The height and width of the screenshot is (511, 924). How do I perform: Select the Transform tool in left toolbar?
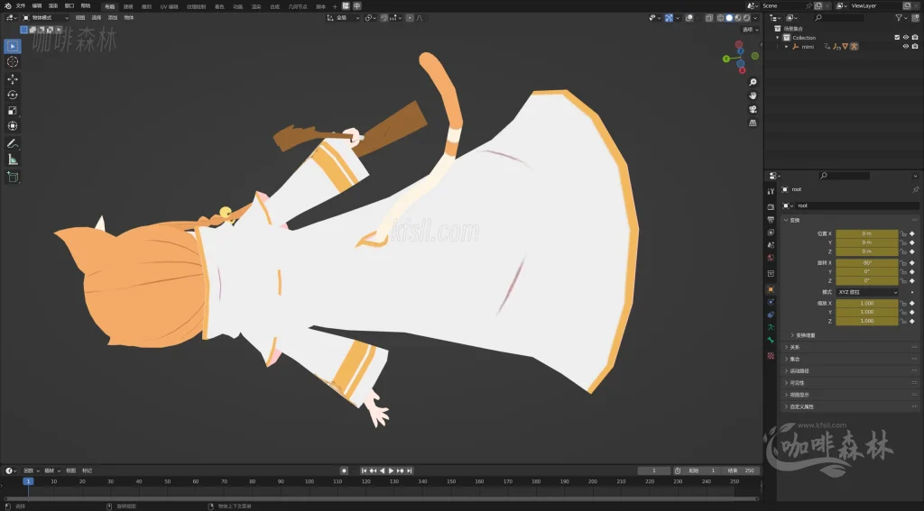(13, 126)
